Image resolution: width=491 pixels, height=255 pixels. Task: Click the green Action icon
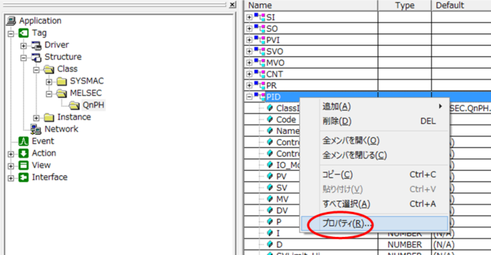pyautogui.click(x=24, y=154)
